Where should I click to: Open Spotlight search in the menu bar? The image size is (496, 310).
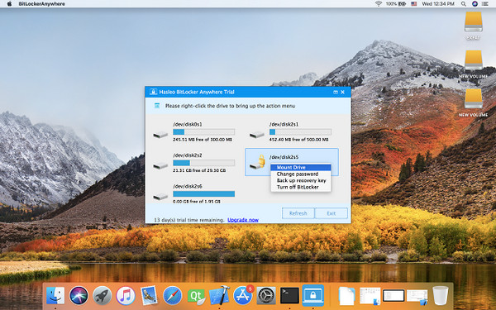click(464, 4)
